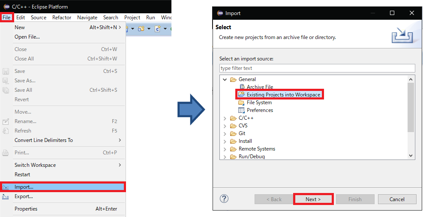The width and height of the screenshot is (423, 217).
Task: Click the File System folder icon
Action: point(241,102)
